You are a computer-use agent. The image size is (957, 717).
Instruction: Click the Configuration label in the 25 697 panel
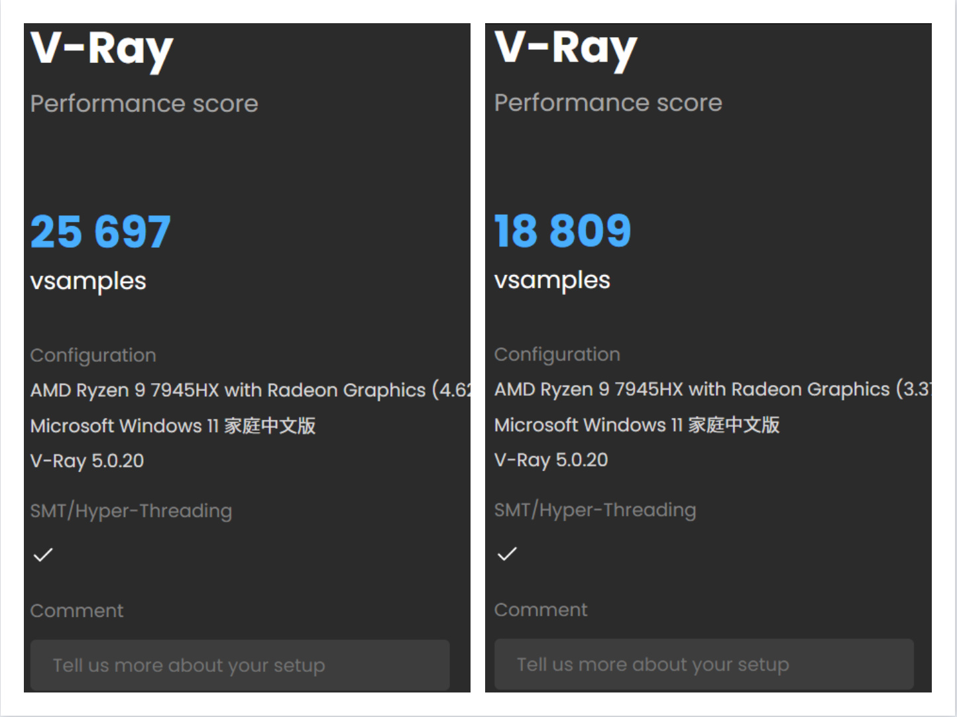pos(93,355)
